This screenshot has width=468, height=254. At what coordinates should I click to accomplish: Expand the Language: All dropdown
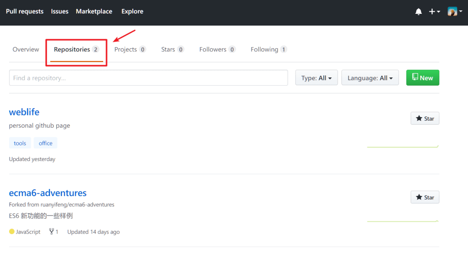[x=370, y=78]
